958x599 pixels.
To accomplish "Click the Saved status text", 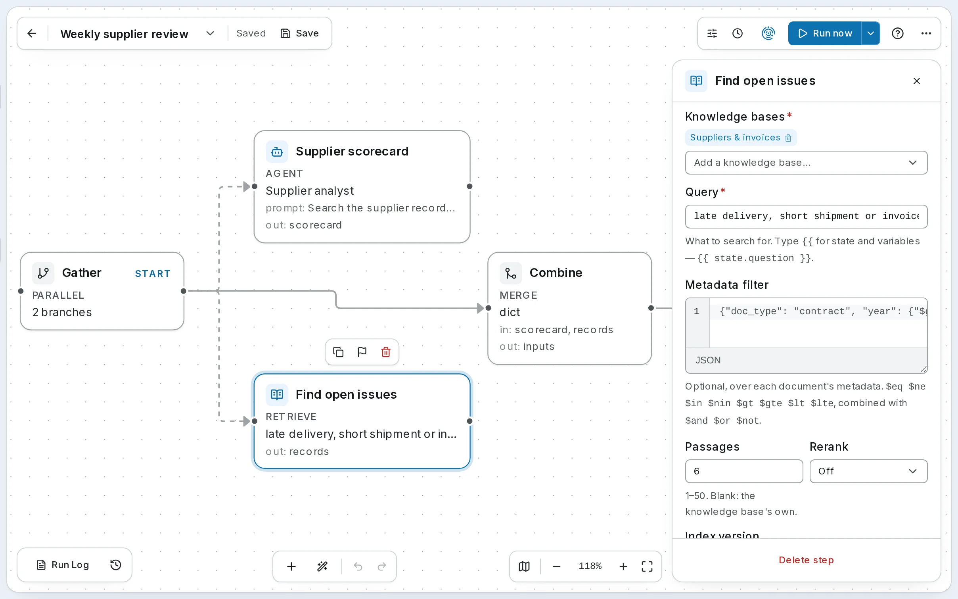I will pos(251,33).
